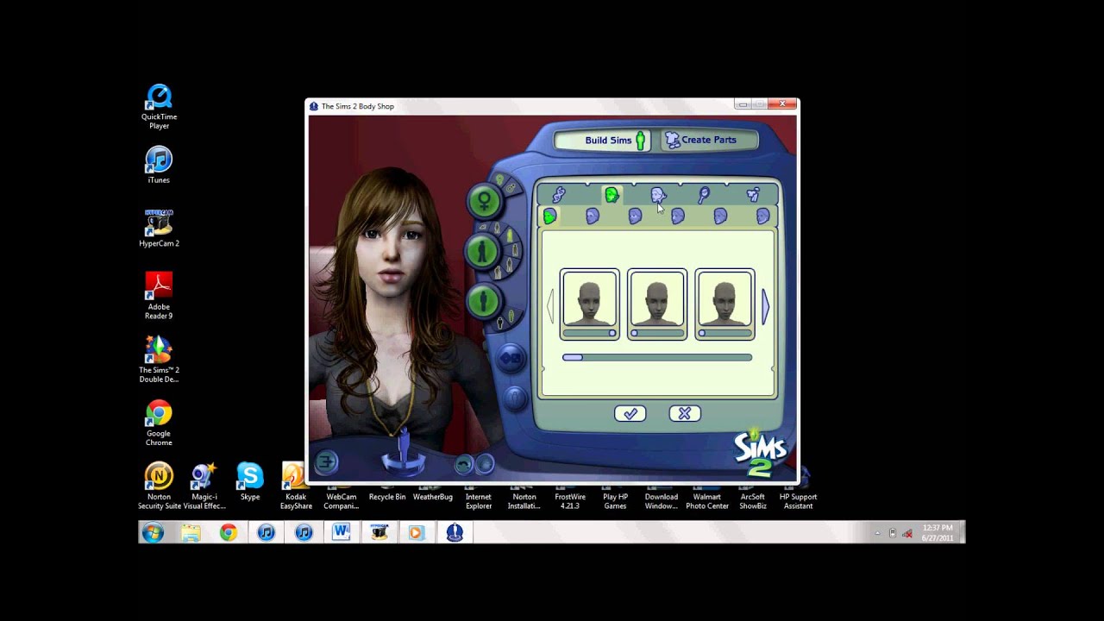Open the Clothing category icon
The width and height of the screenshot is (1104, 621).
point(753,195)
